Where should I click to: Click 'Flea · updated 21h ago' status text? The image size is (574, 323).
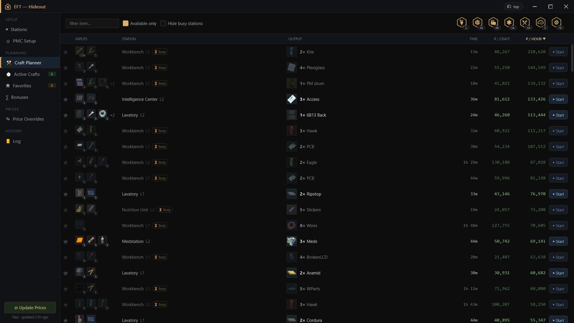30,317
